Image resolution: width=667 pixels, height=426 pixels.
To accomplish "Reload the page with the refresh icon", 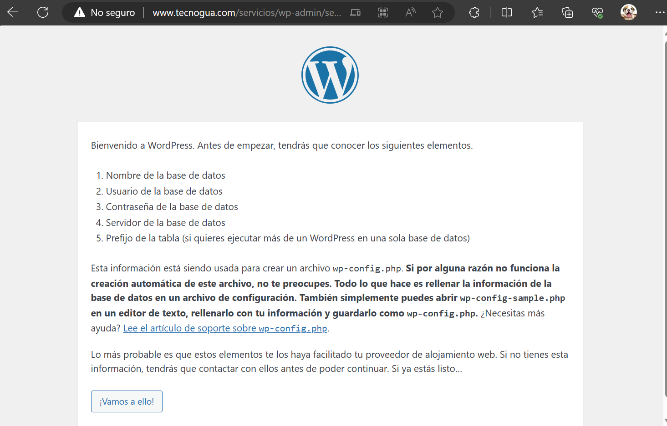I will [43, 12].
